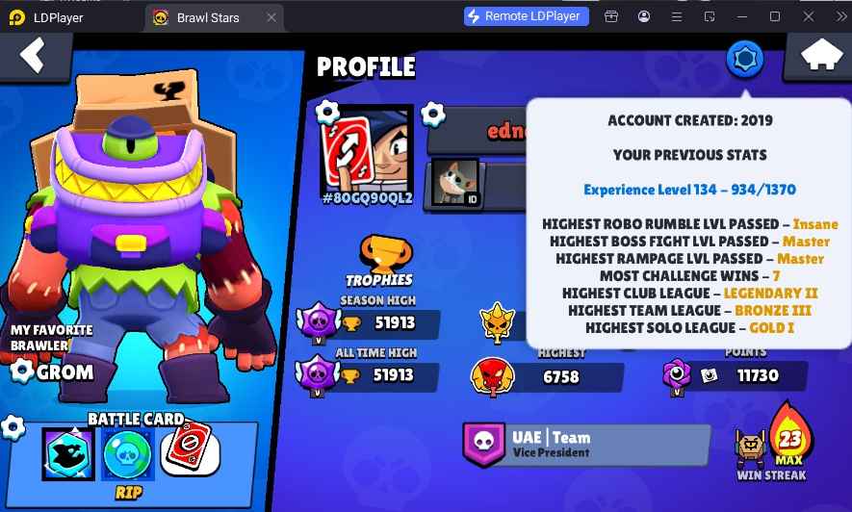Open Remote LDPlayer button
Viewport: 852px width, 512px height.
pos(526,16)
